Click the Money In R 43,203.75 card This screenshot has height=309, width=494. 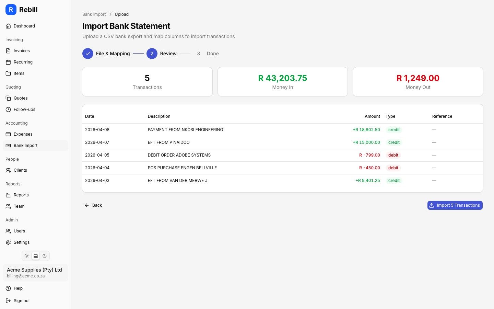[283, 82]
